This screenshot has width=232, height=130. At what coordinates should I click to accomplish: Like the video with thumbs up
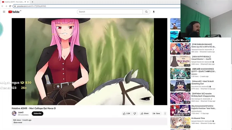tap(126, 113)
